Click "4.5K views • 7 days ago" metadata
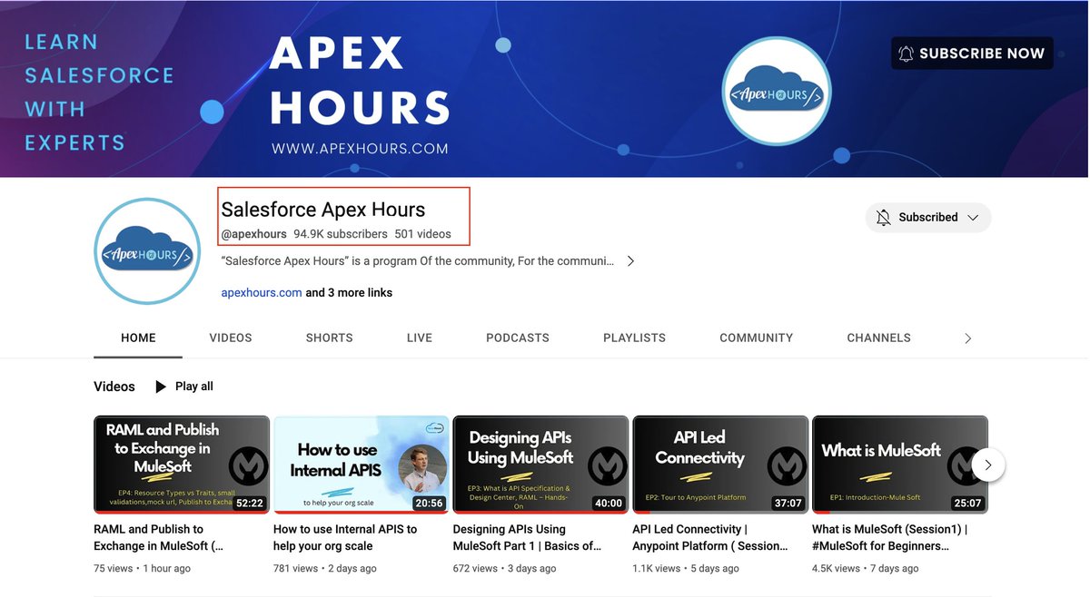The image size is (1090, 597). pos(866,569)
